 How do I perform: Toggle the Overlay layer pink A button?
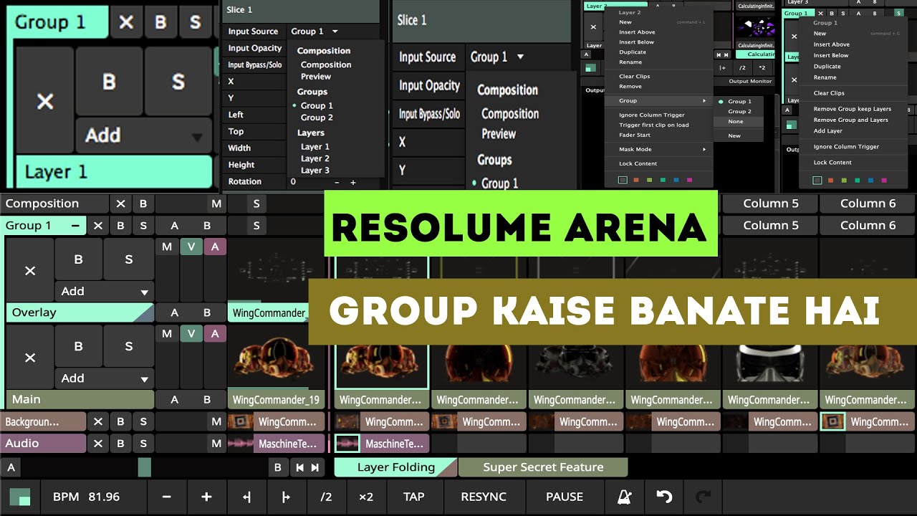click(x=215, y=247)
